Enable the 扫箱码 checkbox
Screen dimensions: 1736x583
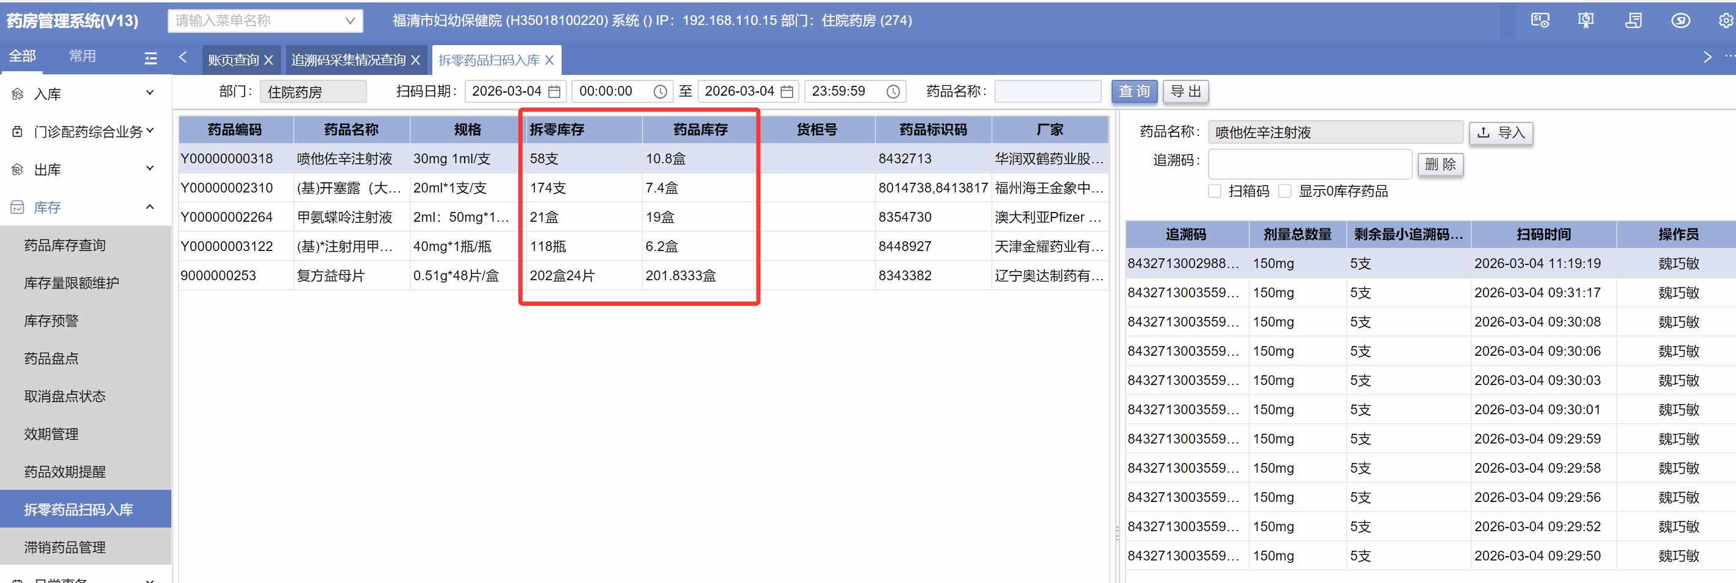[1215, 191]
